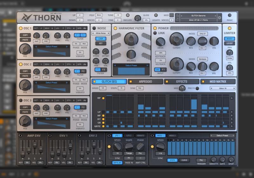
Task: Click the MIDI indicator box
Action: point(172,15)
